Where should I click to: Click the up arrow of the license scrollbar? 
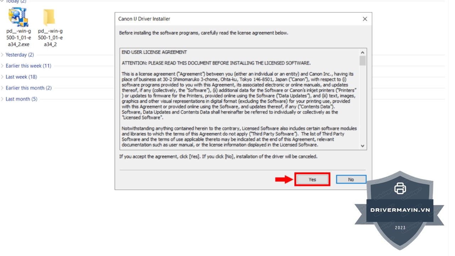pyautogui.click(x=363, y=53)
